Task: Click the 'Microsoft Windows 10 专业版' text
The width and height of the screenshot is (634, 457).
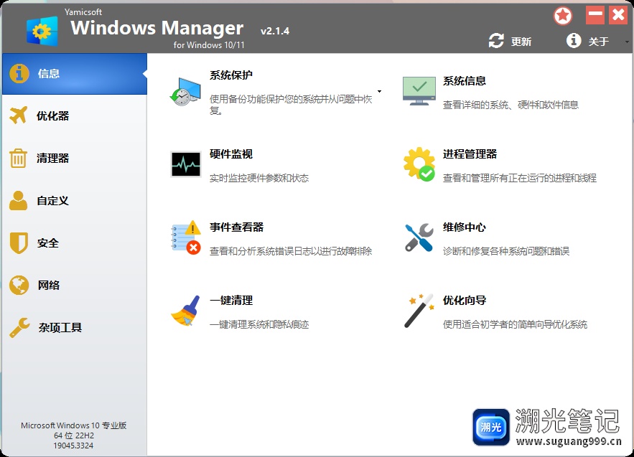Action: tap(73, 425)
